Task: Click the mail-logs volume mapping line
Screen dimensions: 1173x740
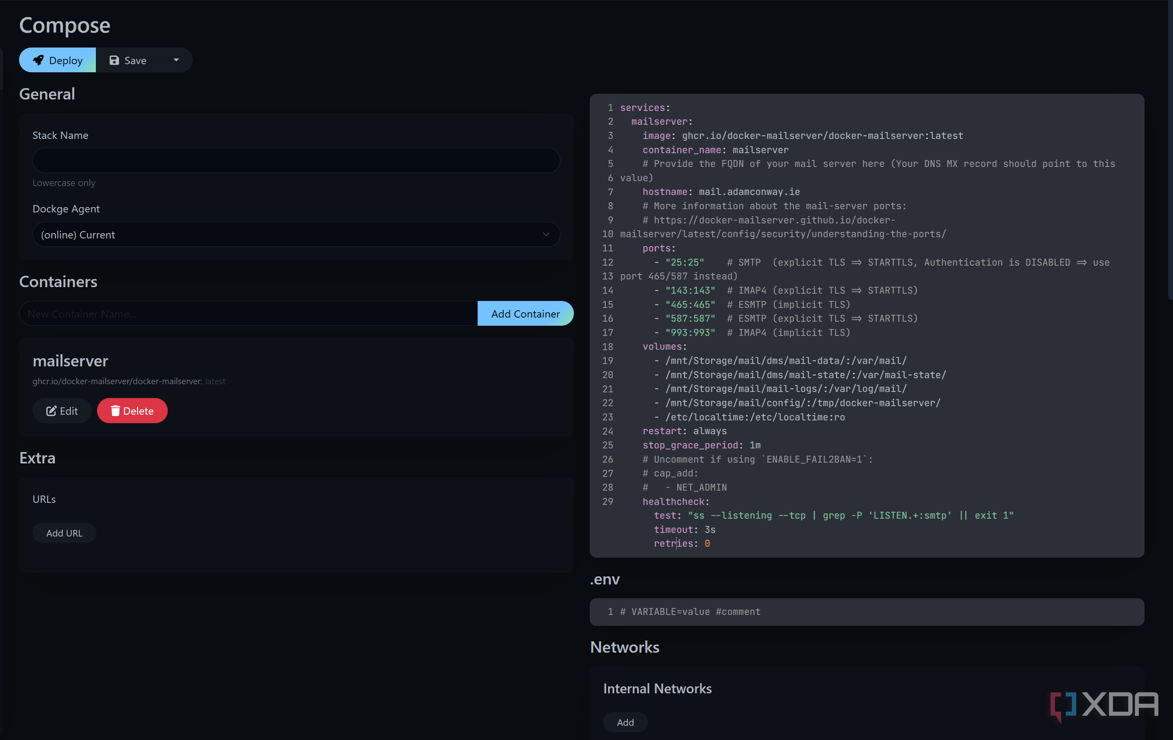Action: 780,388
